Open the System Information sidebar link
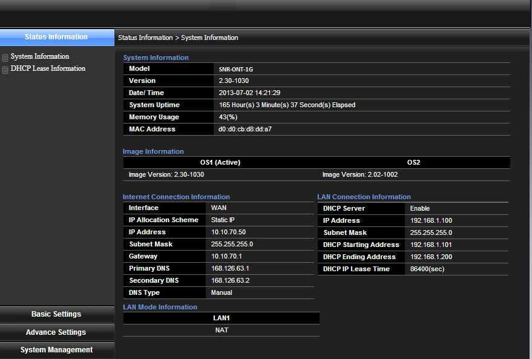Viewport: 532px width, 359px height. coord(40,56)
